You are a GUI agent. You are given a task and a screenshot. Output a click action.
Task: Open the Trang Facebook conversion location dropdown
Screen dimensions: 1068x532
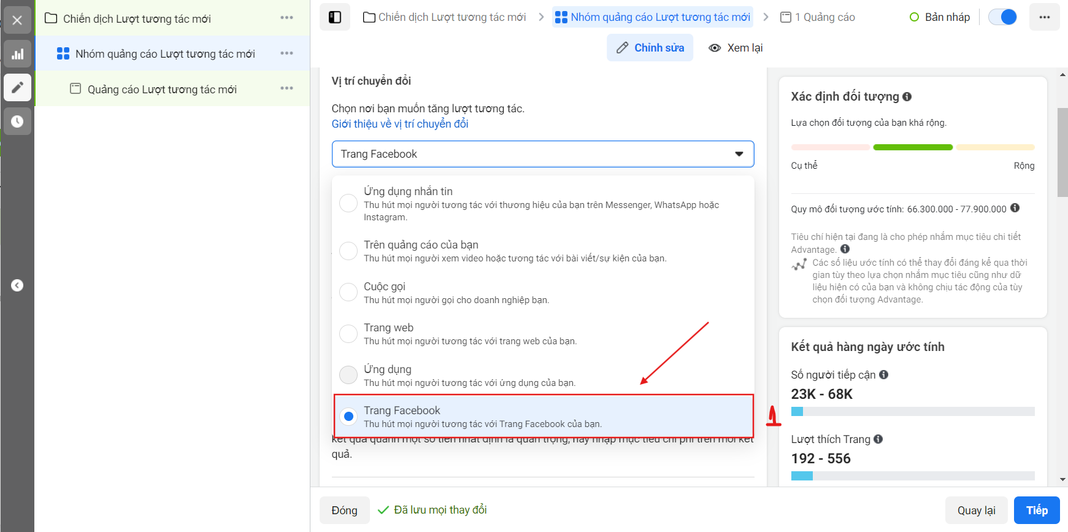tap(543, 154)
